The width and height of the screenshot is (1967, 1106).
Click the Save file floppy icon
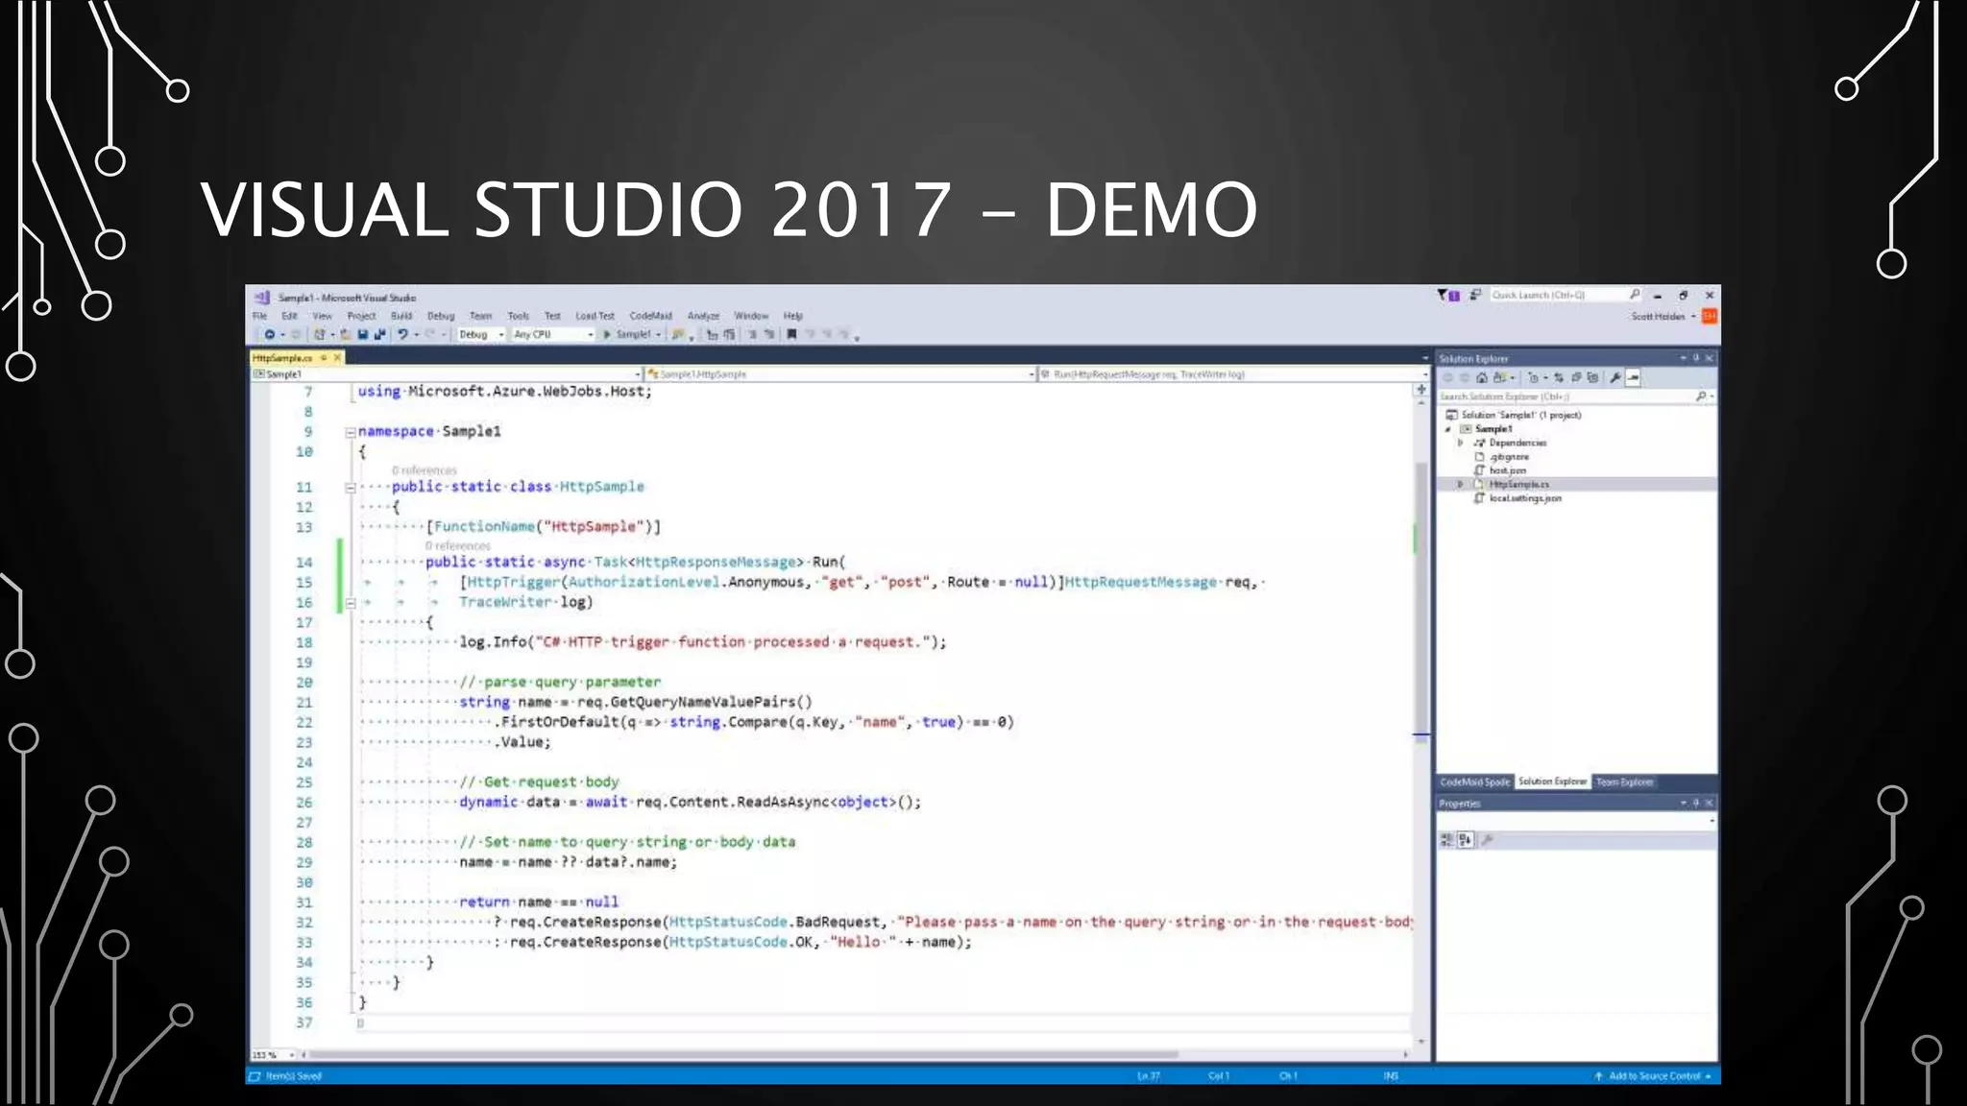363,334
